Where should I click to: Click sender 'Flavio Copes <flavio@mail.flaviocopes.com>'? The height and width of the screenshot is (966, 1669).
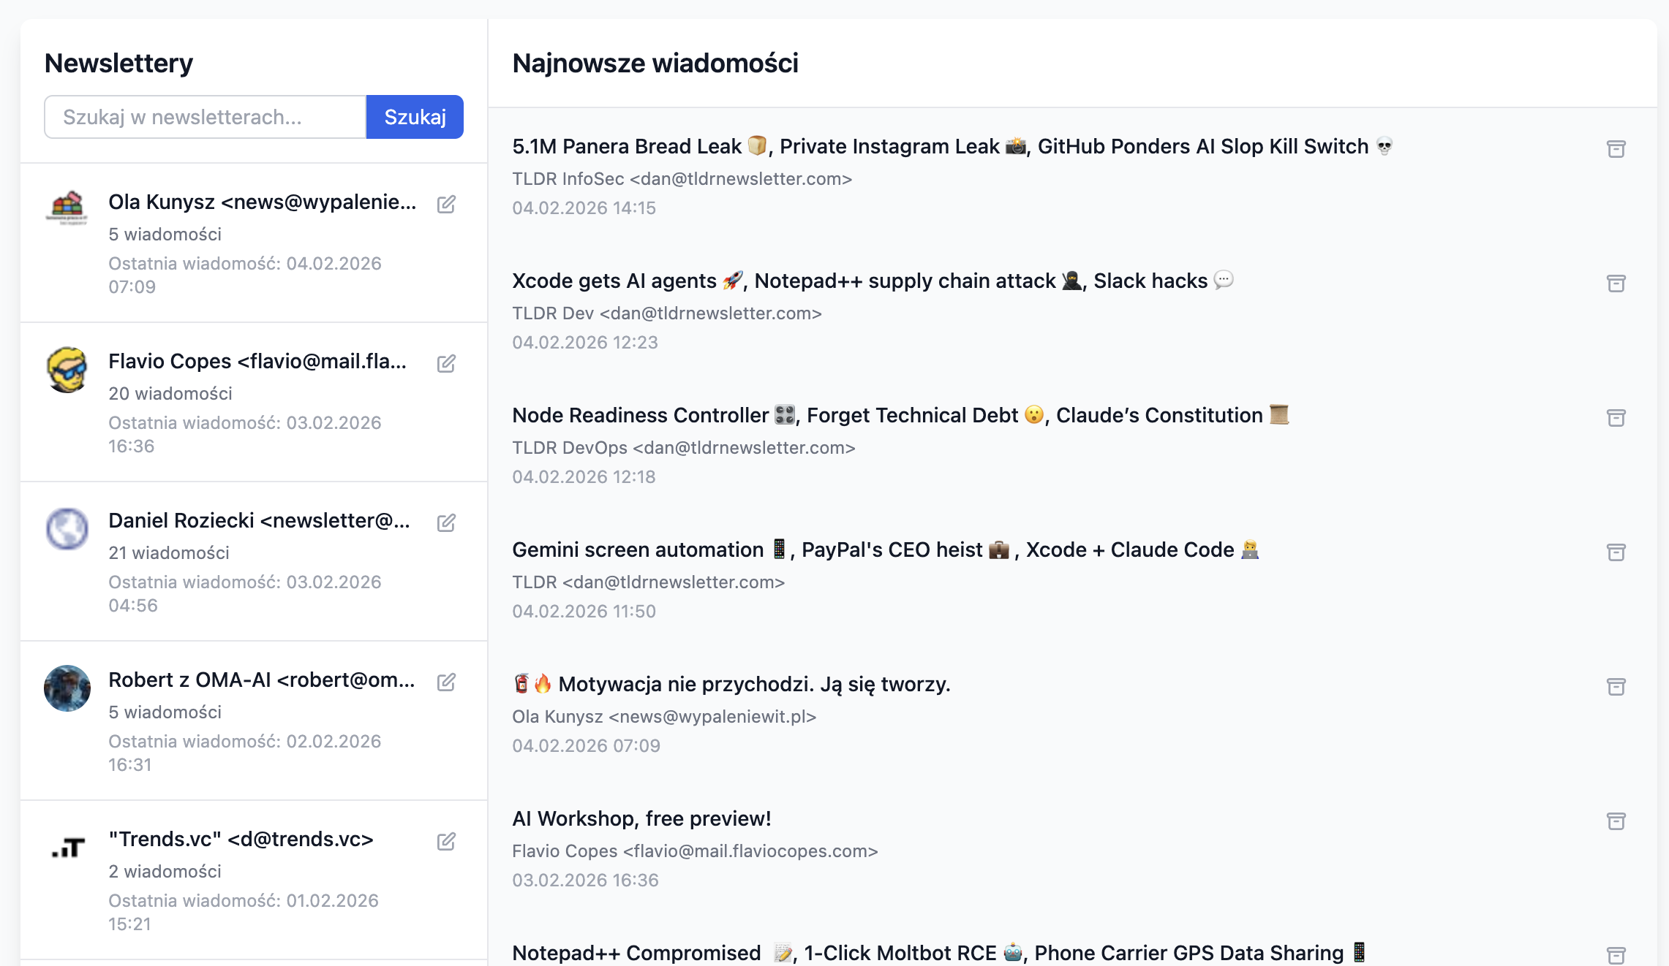coord(695,851)
